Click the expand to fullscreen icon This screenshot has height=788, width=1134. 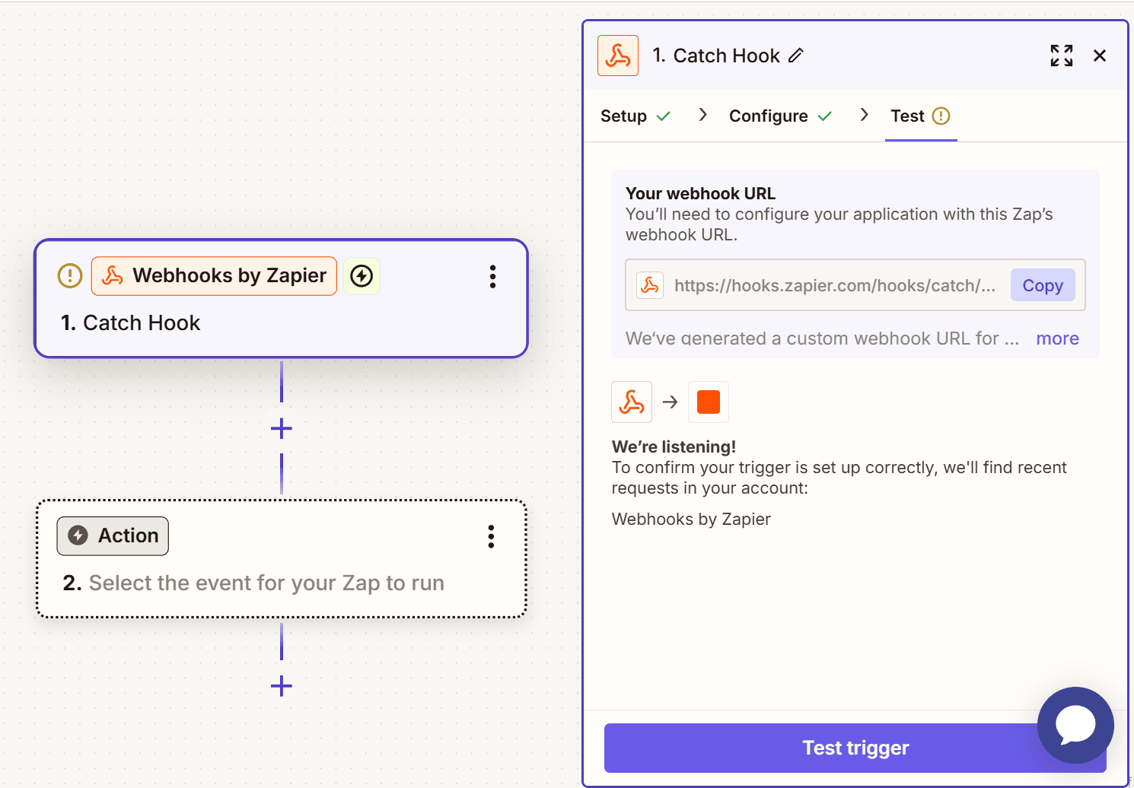1061,55
